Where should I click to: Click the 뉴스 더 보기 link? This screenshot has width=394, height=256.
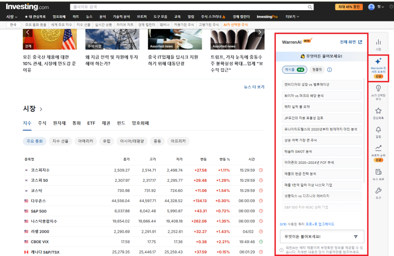(254, 87)
